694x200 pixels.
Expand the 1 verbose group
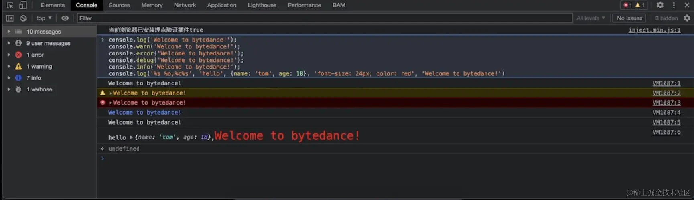coord(9,89)
